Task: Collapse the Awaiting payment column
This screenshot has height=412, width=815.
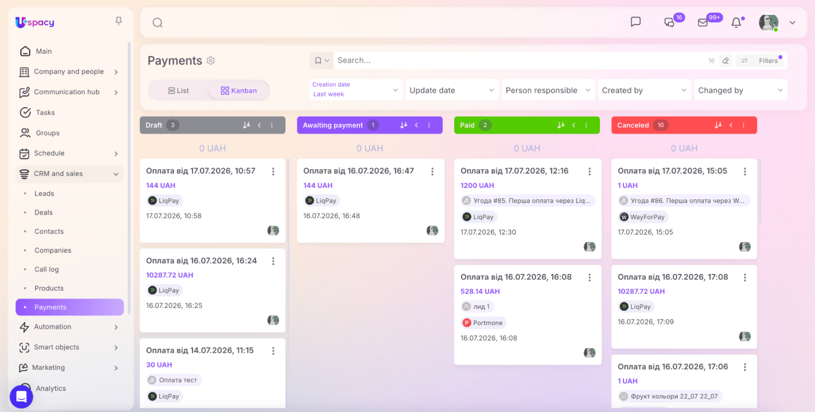Action: pos(416,125)
